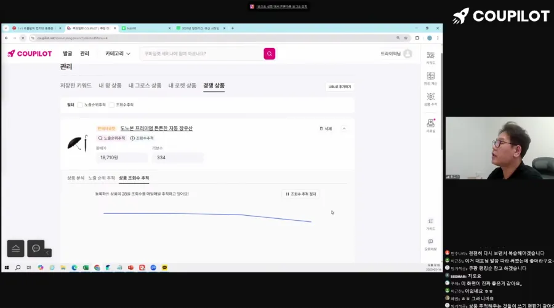Screen dimensions: 554x308
Task: Click the 18,710원 price value
Action: click(x=109, y=158)
